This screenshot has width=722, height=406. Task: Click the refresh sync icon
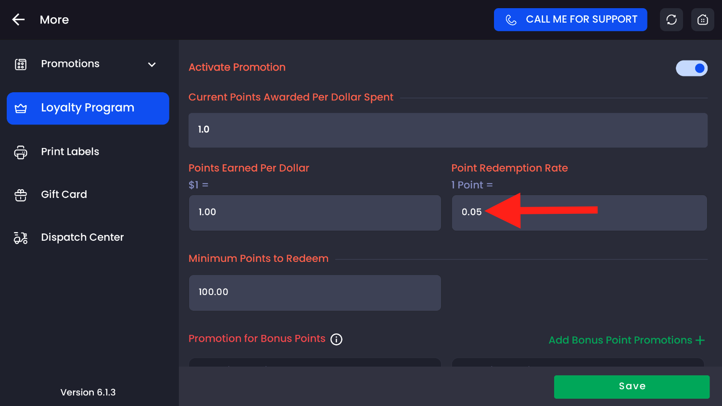click(x=671, y=20)
